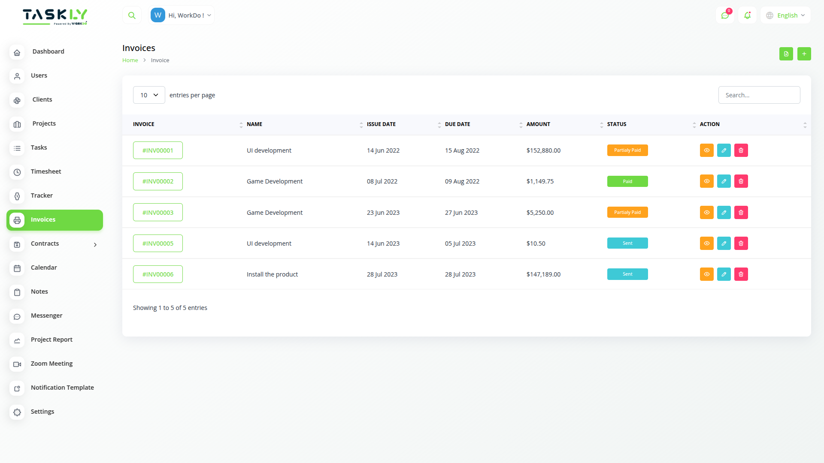824x463 pixels.
Task: Open the Invoices section icon in sidebar
Action: (x=17, y=220)
